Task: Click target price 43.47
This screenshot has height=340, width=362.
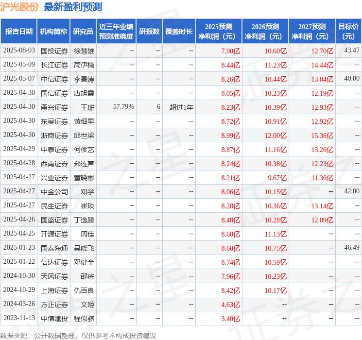Action: click(x=352, y=50)
